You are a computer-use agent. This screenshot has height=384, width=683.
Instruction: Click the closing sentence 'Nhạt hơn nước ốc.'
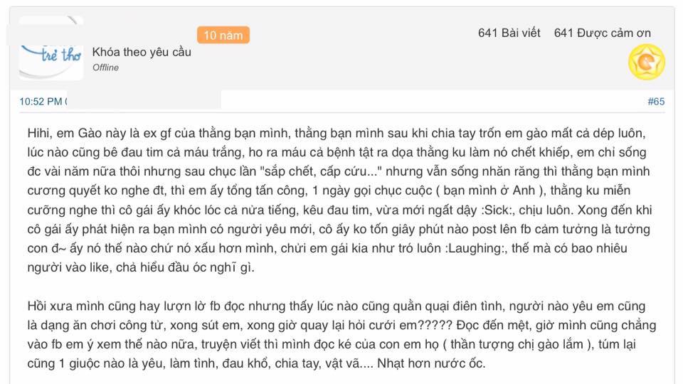[x=431, y=363]
